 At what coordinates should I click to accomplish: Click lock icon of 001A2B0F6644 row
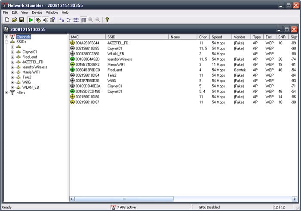pyautogui.click(x=72, y=43)
